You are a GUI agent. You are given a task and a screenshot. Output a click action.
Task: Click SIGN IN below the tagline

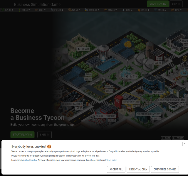pos(44,135)
